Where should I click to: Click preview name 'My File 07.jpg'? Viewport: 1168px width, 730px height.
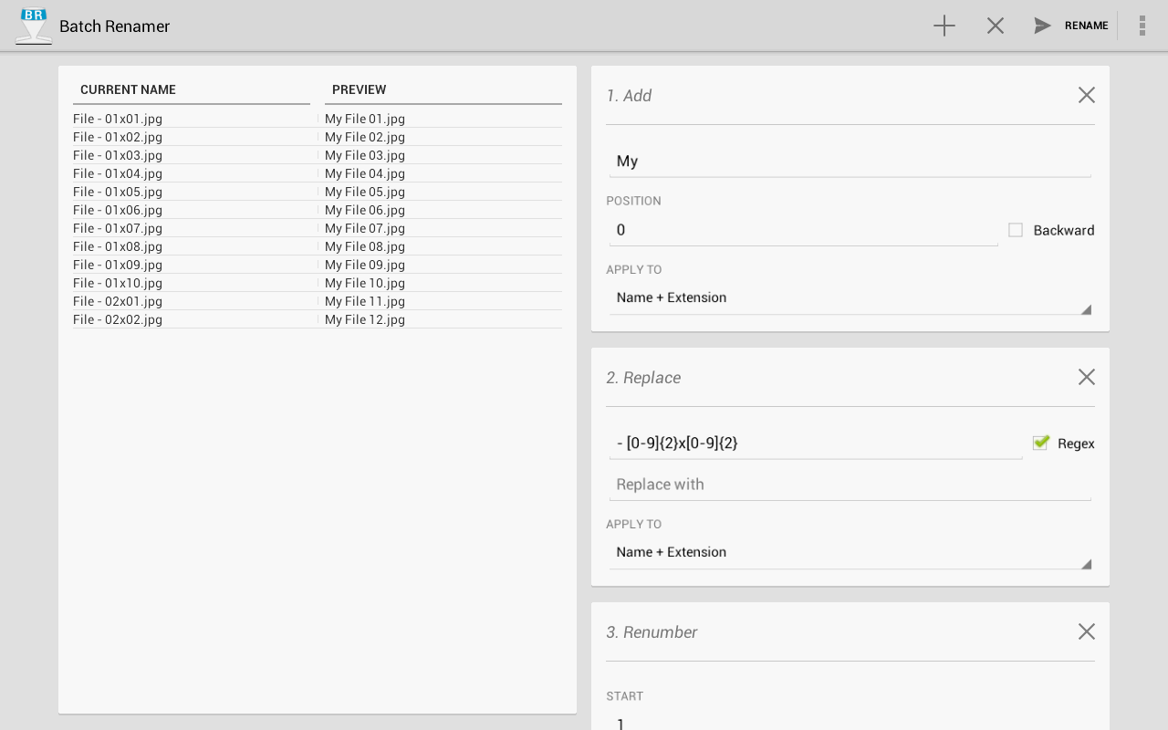tap(365, 228)
